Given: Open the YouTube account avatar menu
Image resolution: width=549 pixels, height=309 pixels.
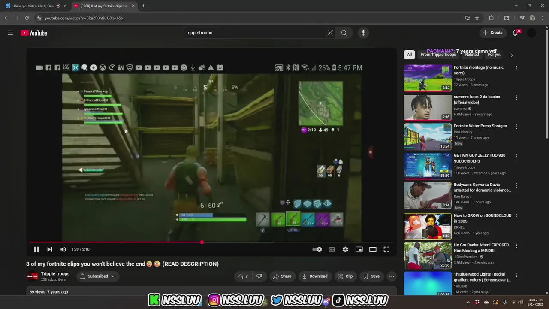Looking at the screenshot, I should [x=531, y=33].
